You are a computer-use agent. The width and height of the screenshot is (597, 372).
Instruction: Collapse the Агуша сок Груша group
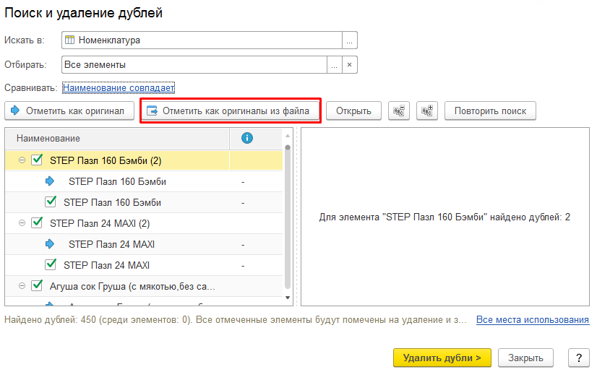click(x=22, y=286)
